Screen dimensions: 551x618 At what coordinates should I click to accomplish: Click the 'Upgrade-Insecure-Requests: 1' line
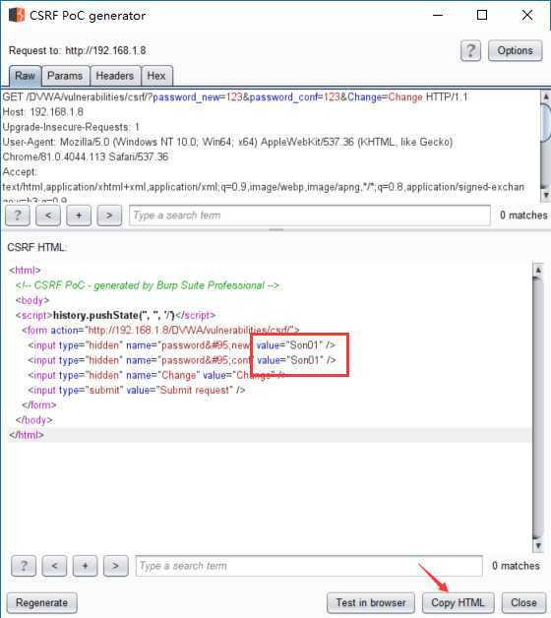pos(71,127)
